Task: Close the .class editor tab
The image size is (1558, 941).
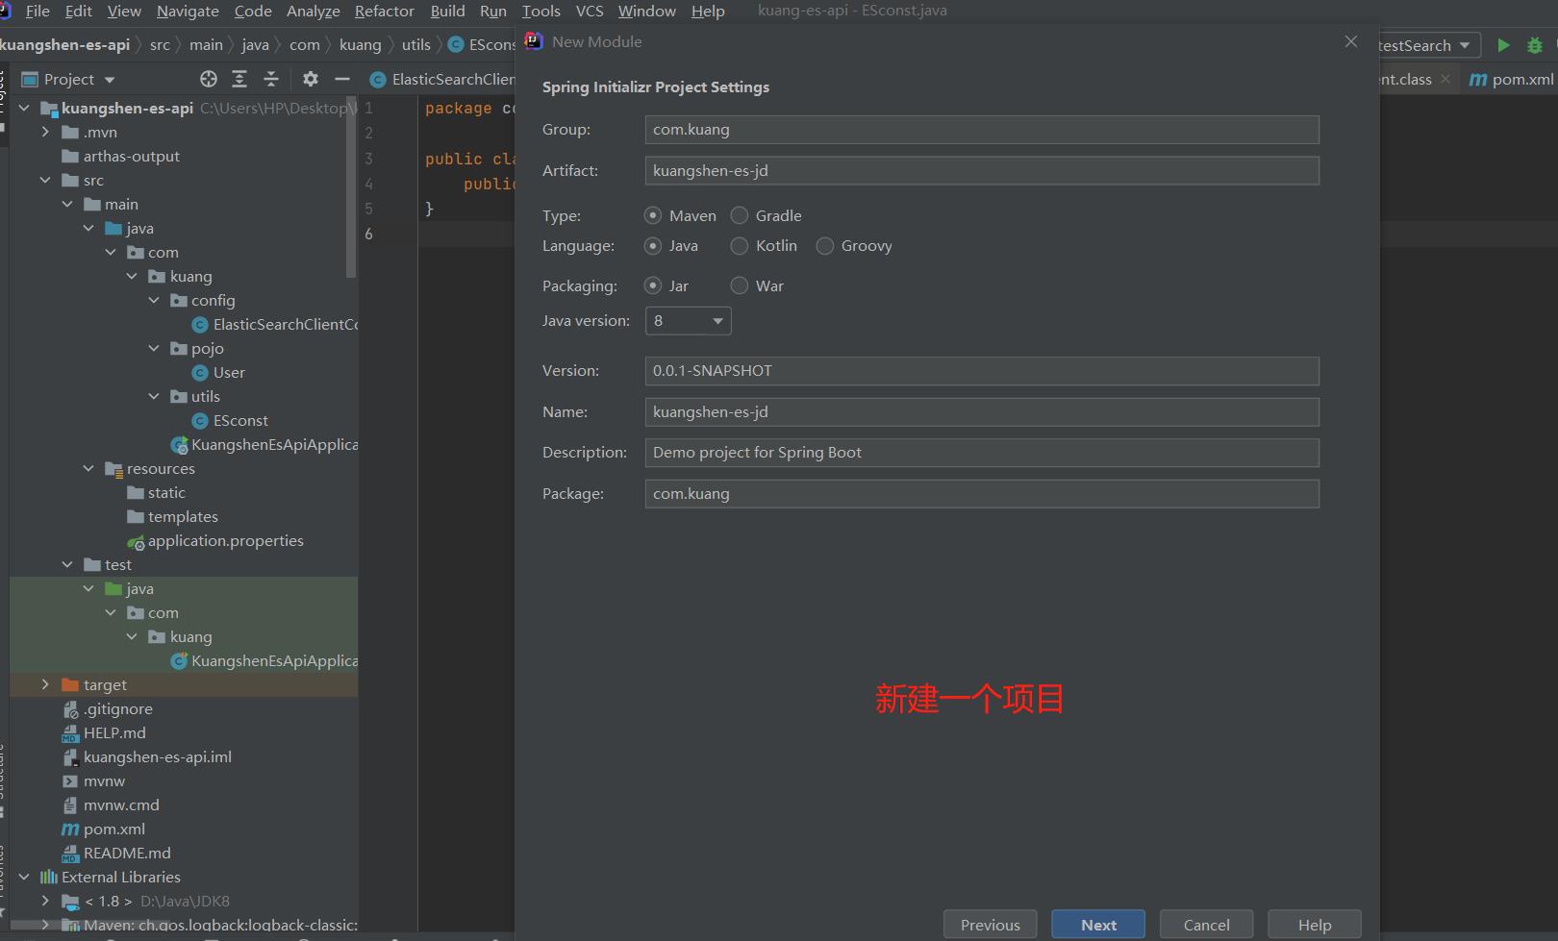Action: tap(1445, 79)
